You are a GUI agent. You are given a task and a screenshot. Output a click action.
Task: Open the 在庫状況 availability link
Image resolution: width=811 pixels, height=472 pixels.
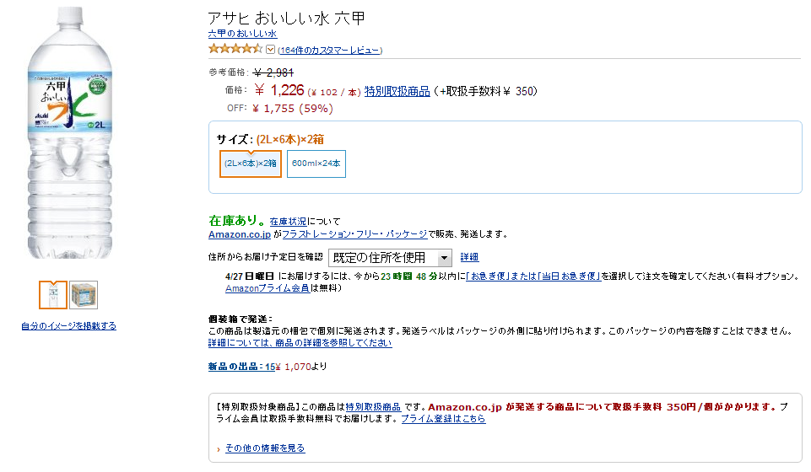(288, 222)
